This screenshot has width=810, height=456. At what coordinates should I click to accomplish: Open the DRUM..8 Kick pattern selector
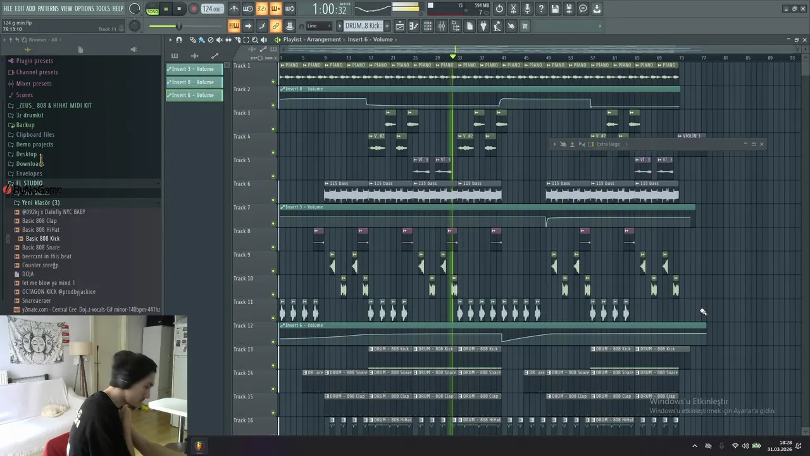pyautogui.click(x=363, y=26)
